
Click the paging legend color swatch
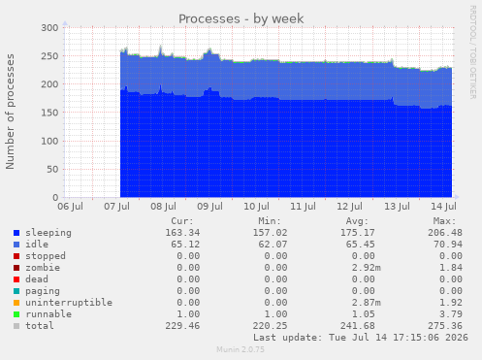[x=16, y=291]
